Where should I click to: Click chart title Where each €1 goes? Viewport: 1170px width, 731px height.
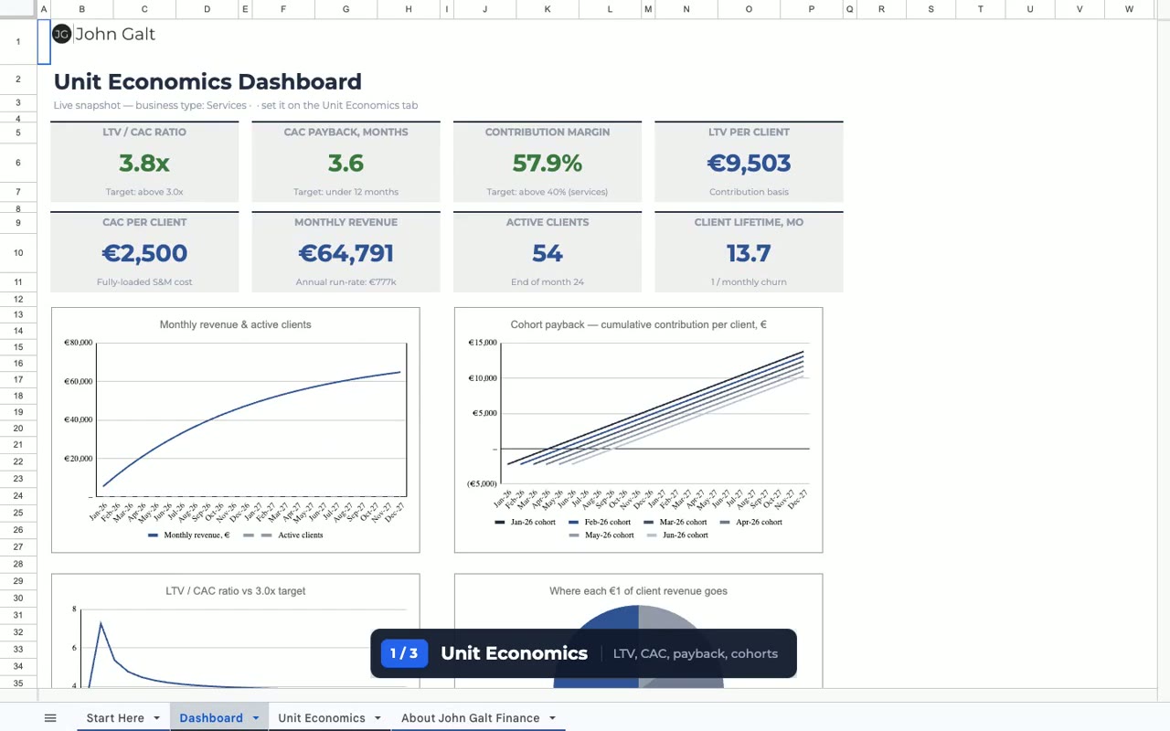638,591
